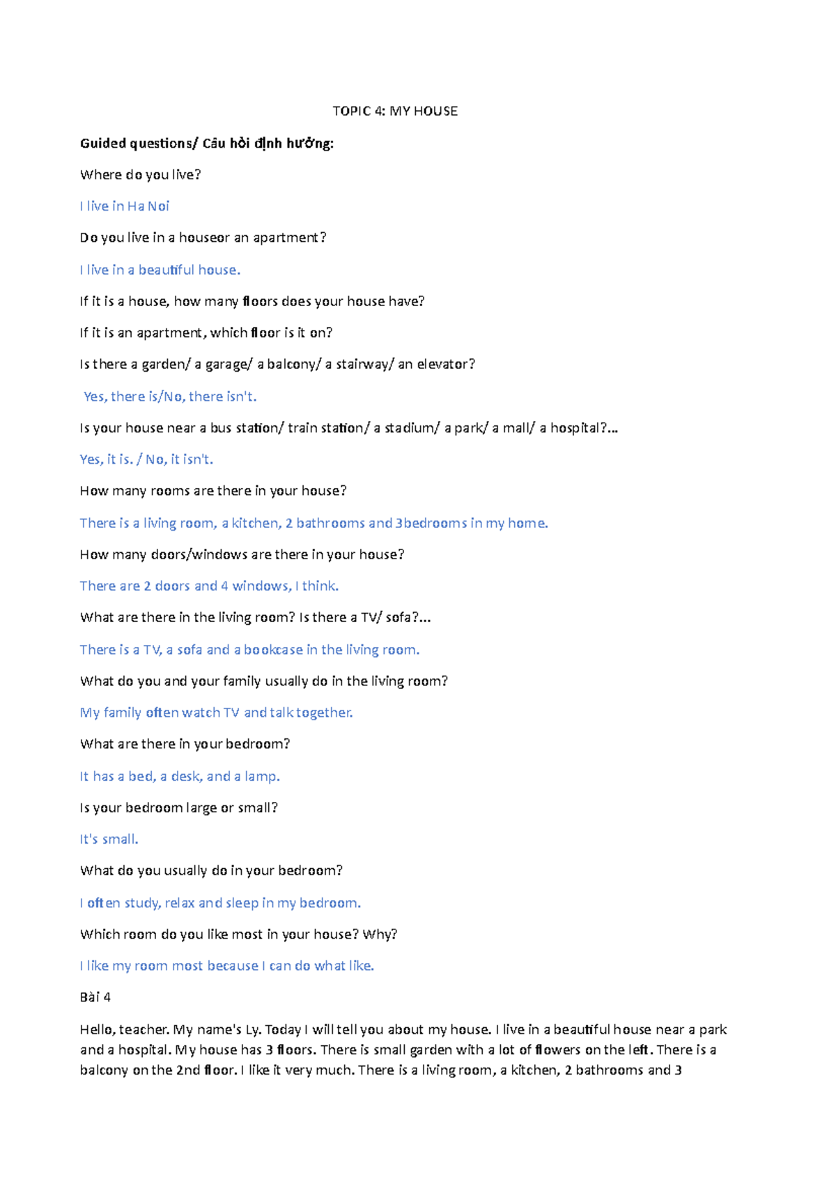Click the bus station/train station question line
The image size is (836, 1184).
pos(348,428)
